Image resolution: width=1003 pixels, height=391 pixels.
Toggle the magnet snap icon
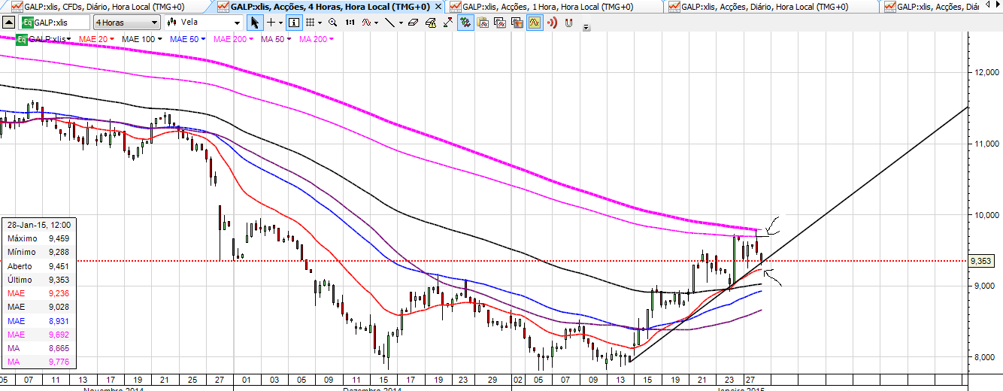[568, 23]
